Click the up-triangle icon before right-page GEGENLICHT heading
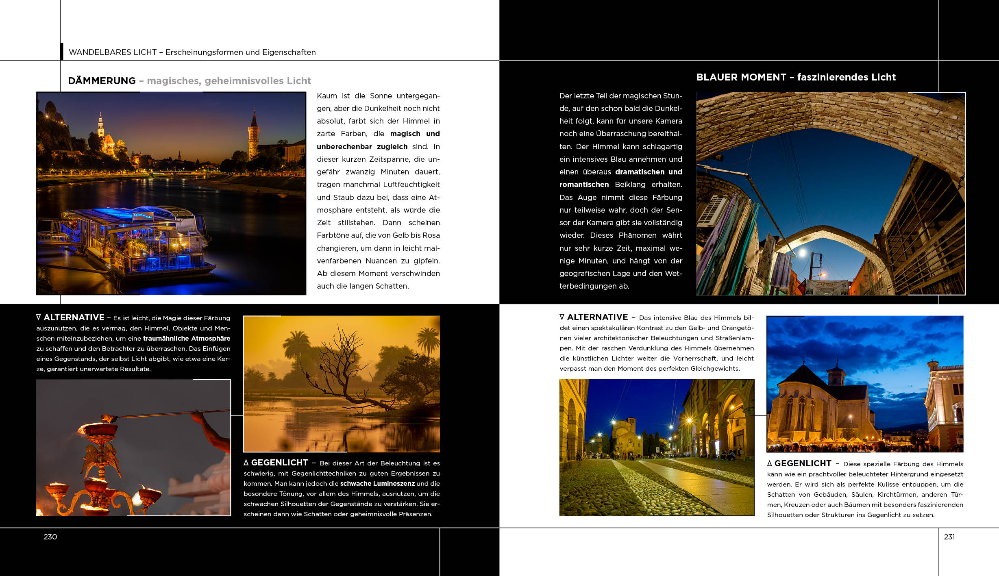 click(769, 463)
